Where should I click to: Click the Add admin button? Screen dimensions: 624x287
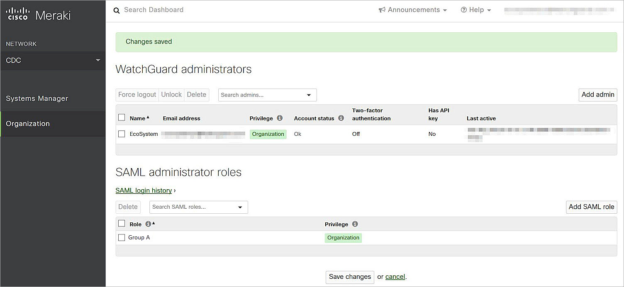[x=597, y=94]
